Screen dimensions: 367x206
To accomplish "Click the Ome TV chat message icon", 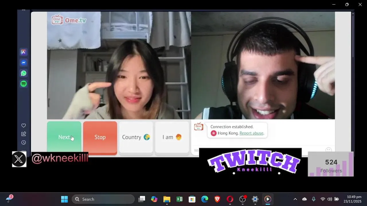I will pyautogui.click(x=199, y=127).
